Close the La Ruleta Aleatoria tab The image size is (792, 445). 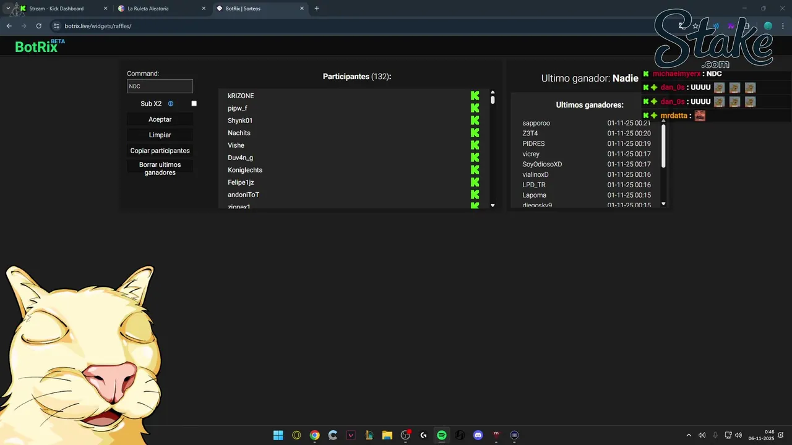click(x=204, y=9)
